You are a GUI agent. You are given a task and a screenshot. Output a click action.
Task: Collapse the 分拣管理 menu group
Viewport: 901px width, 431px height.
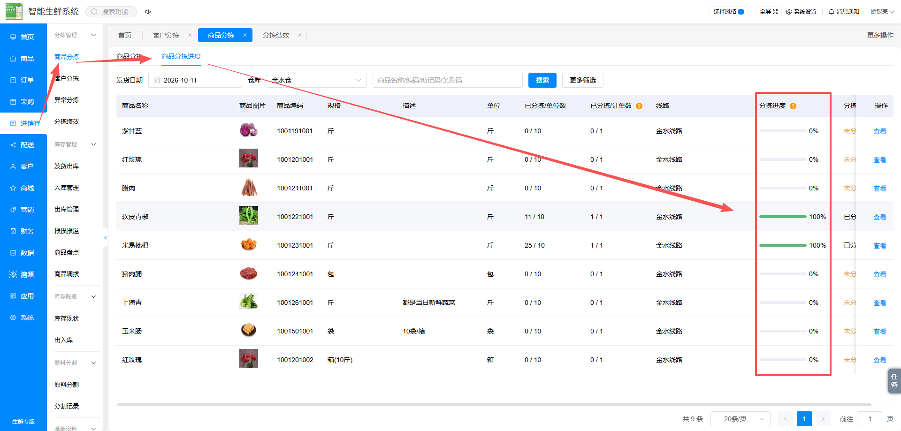click(x=93, y=35)
